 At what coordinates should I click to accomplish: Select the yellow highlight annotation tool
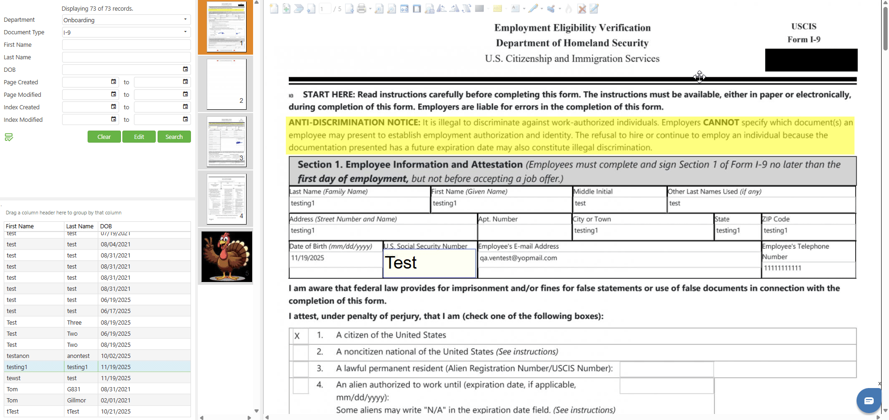497,8
